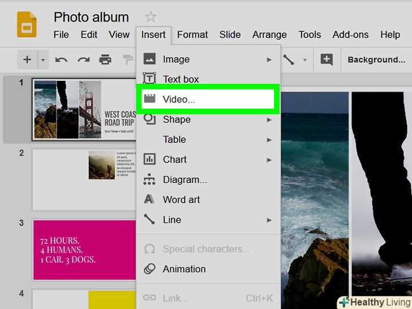Open the Image submenu arrow
Screen dimensions: 412x309
click(269, 59)
